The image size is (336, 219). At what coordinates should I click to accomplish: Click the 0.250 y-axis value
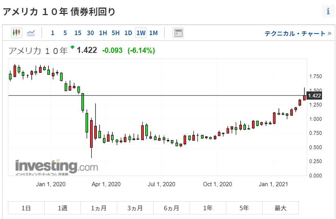pos(316,161)
